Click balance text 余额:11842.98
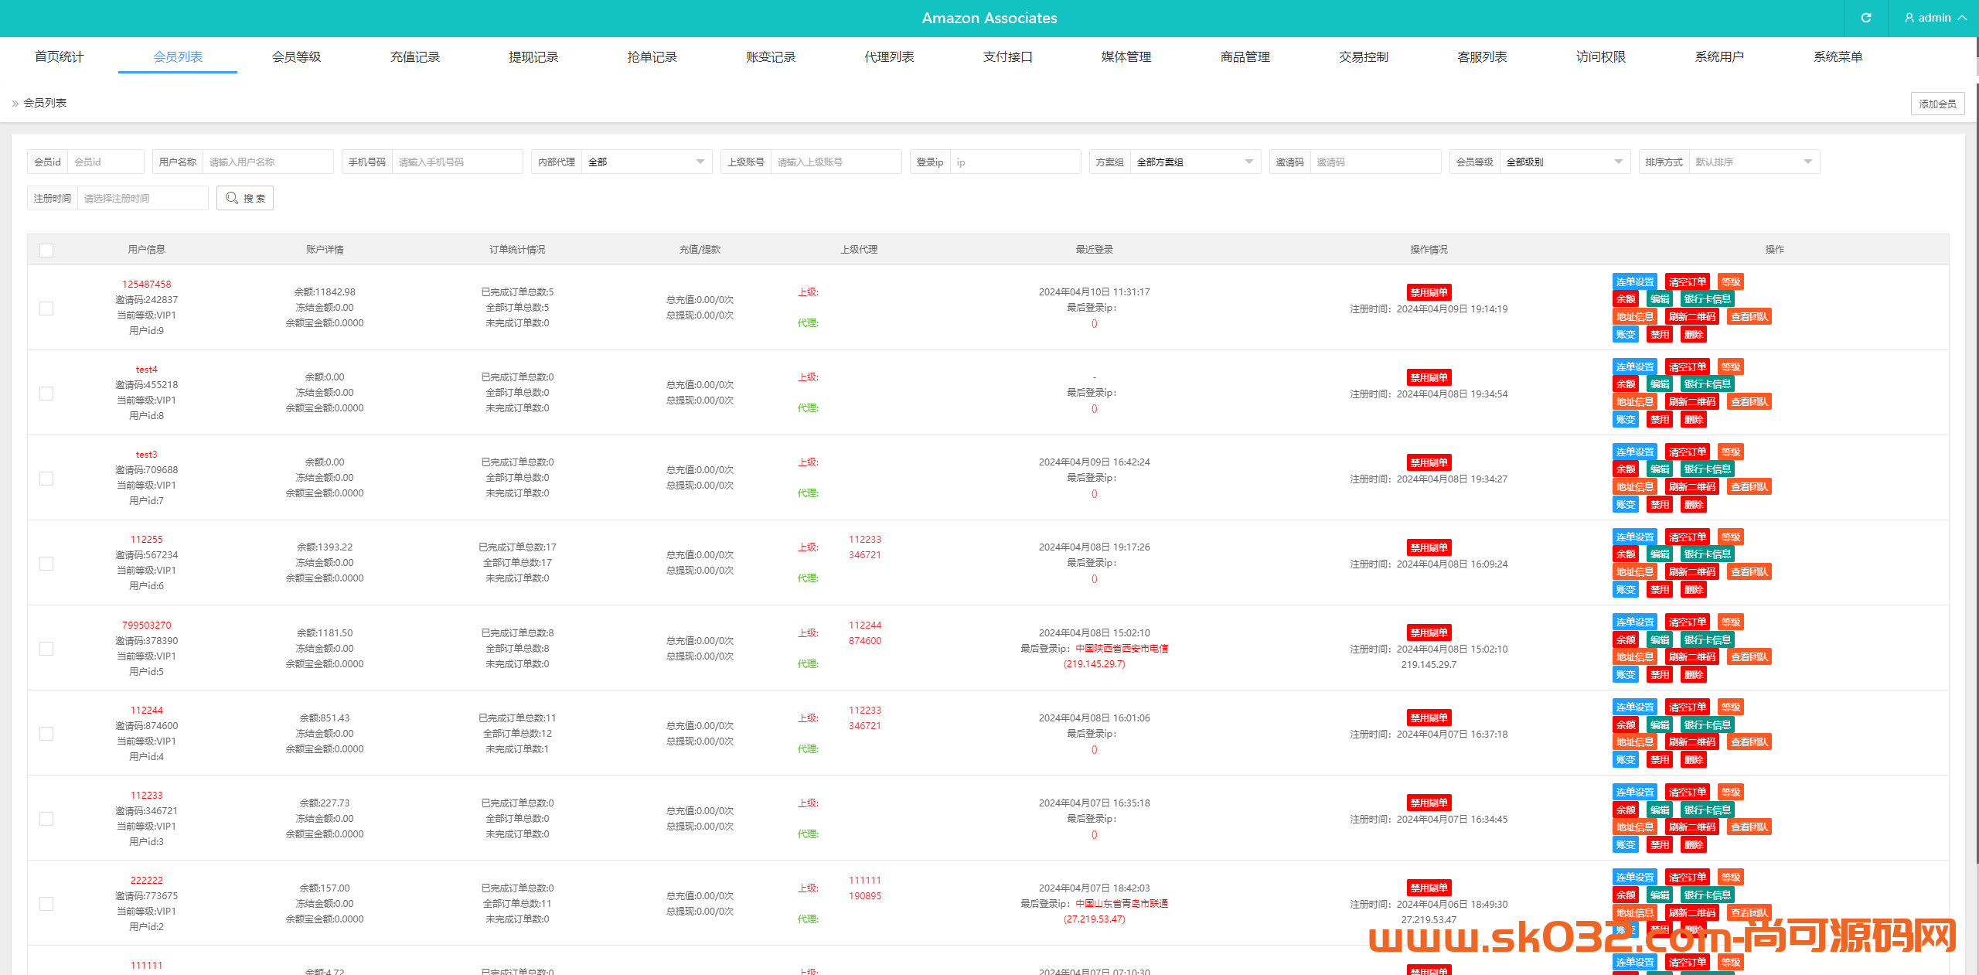 coord(325,291)
